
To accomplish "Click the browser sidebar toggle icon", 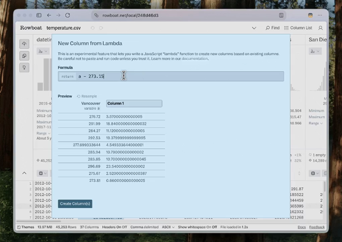I will tap(39, 16).
